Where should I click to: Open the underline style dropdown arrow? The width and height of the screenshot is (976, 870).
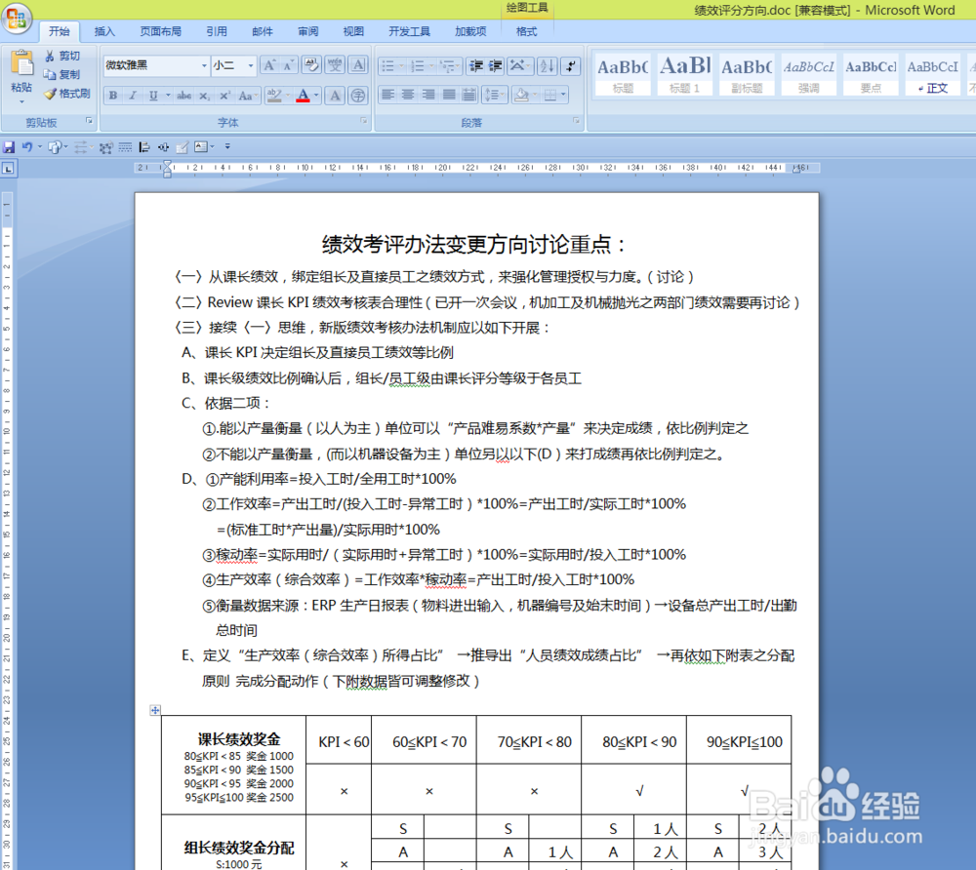[168, 96]
